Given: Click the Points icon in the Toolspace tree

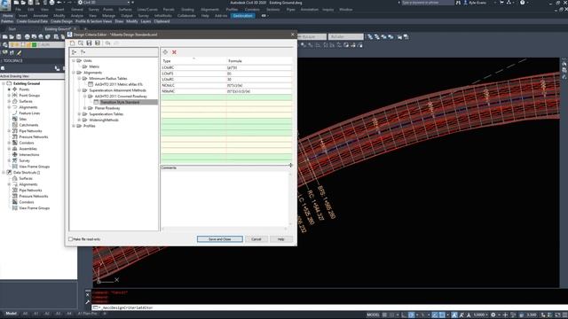Looking at the screenshot, I should tap(15, 89).
